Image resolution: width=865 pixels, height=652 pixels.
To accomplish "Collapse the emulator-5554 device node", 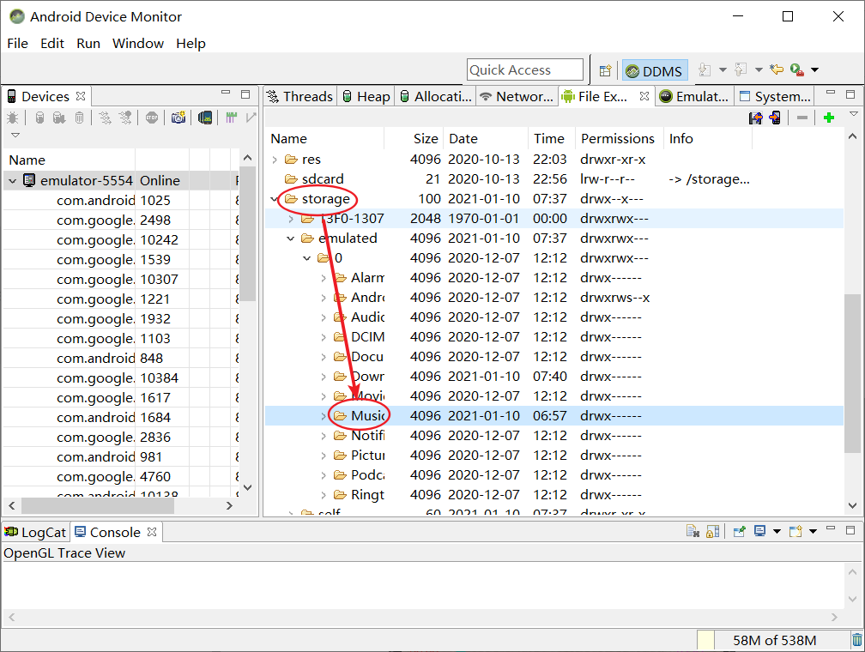I will (x=12, y=181).
